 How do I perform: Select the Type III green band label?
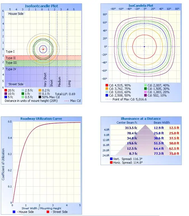pos(11,63)
